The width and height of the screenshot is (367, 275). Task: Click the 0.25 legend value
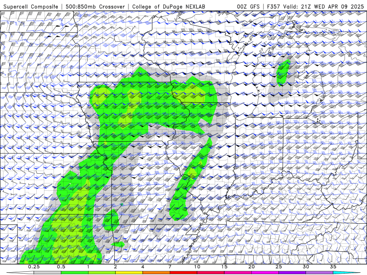pos(34,267)
